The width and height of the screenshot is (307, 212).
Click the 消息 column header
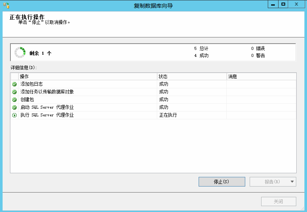click(x=261, y=76)
